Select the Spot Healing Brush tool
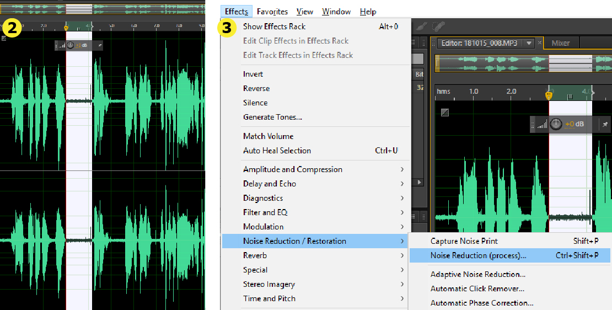The height and width of the screenshot is (310, 612). tap(439, 26)
